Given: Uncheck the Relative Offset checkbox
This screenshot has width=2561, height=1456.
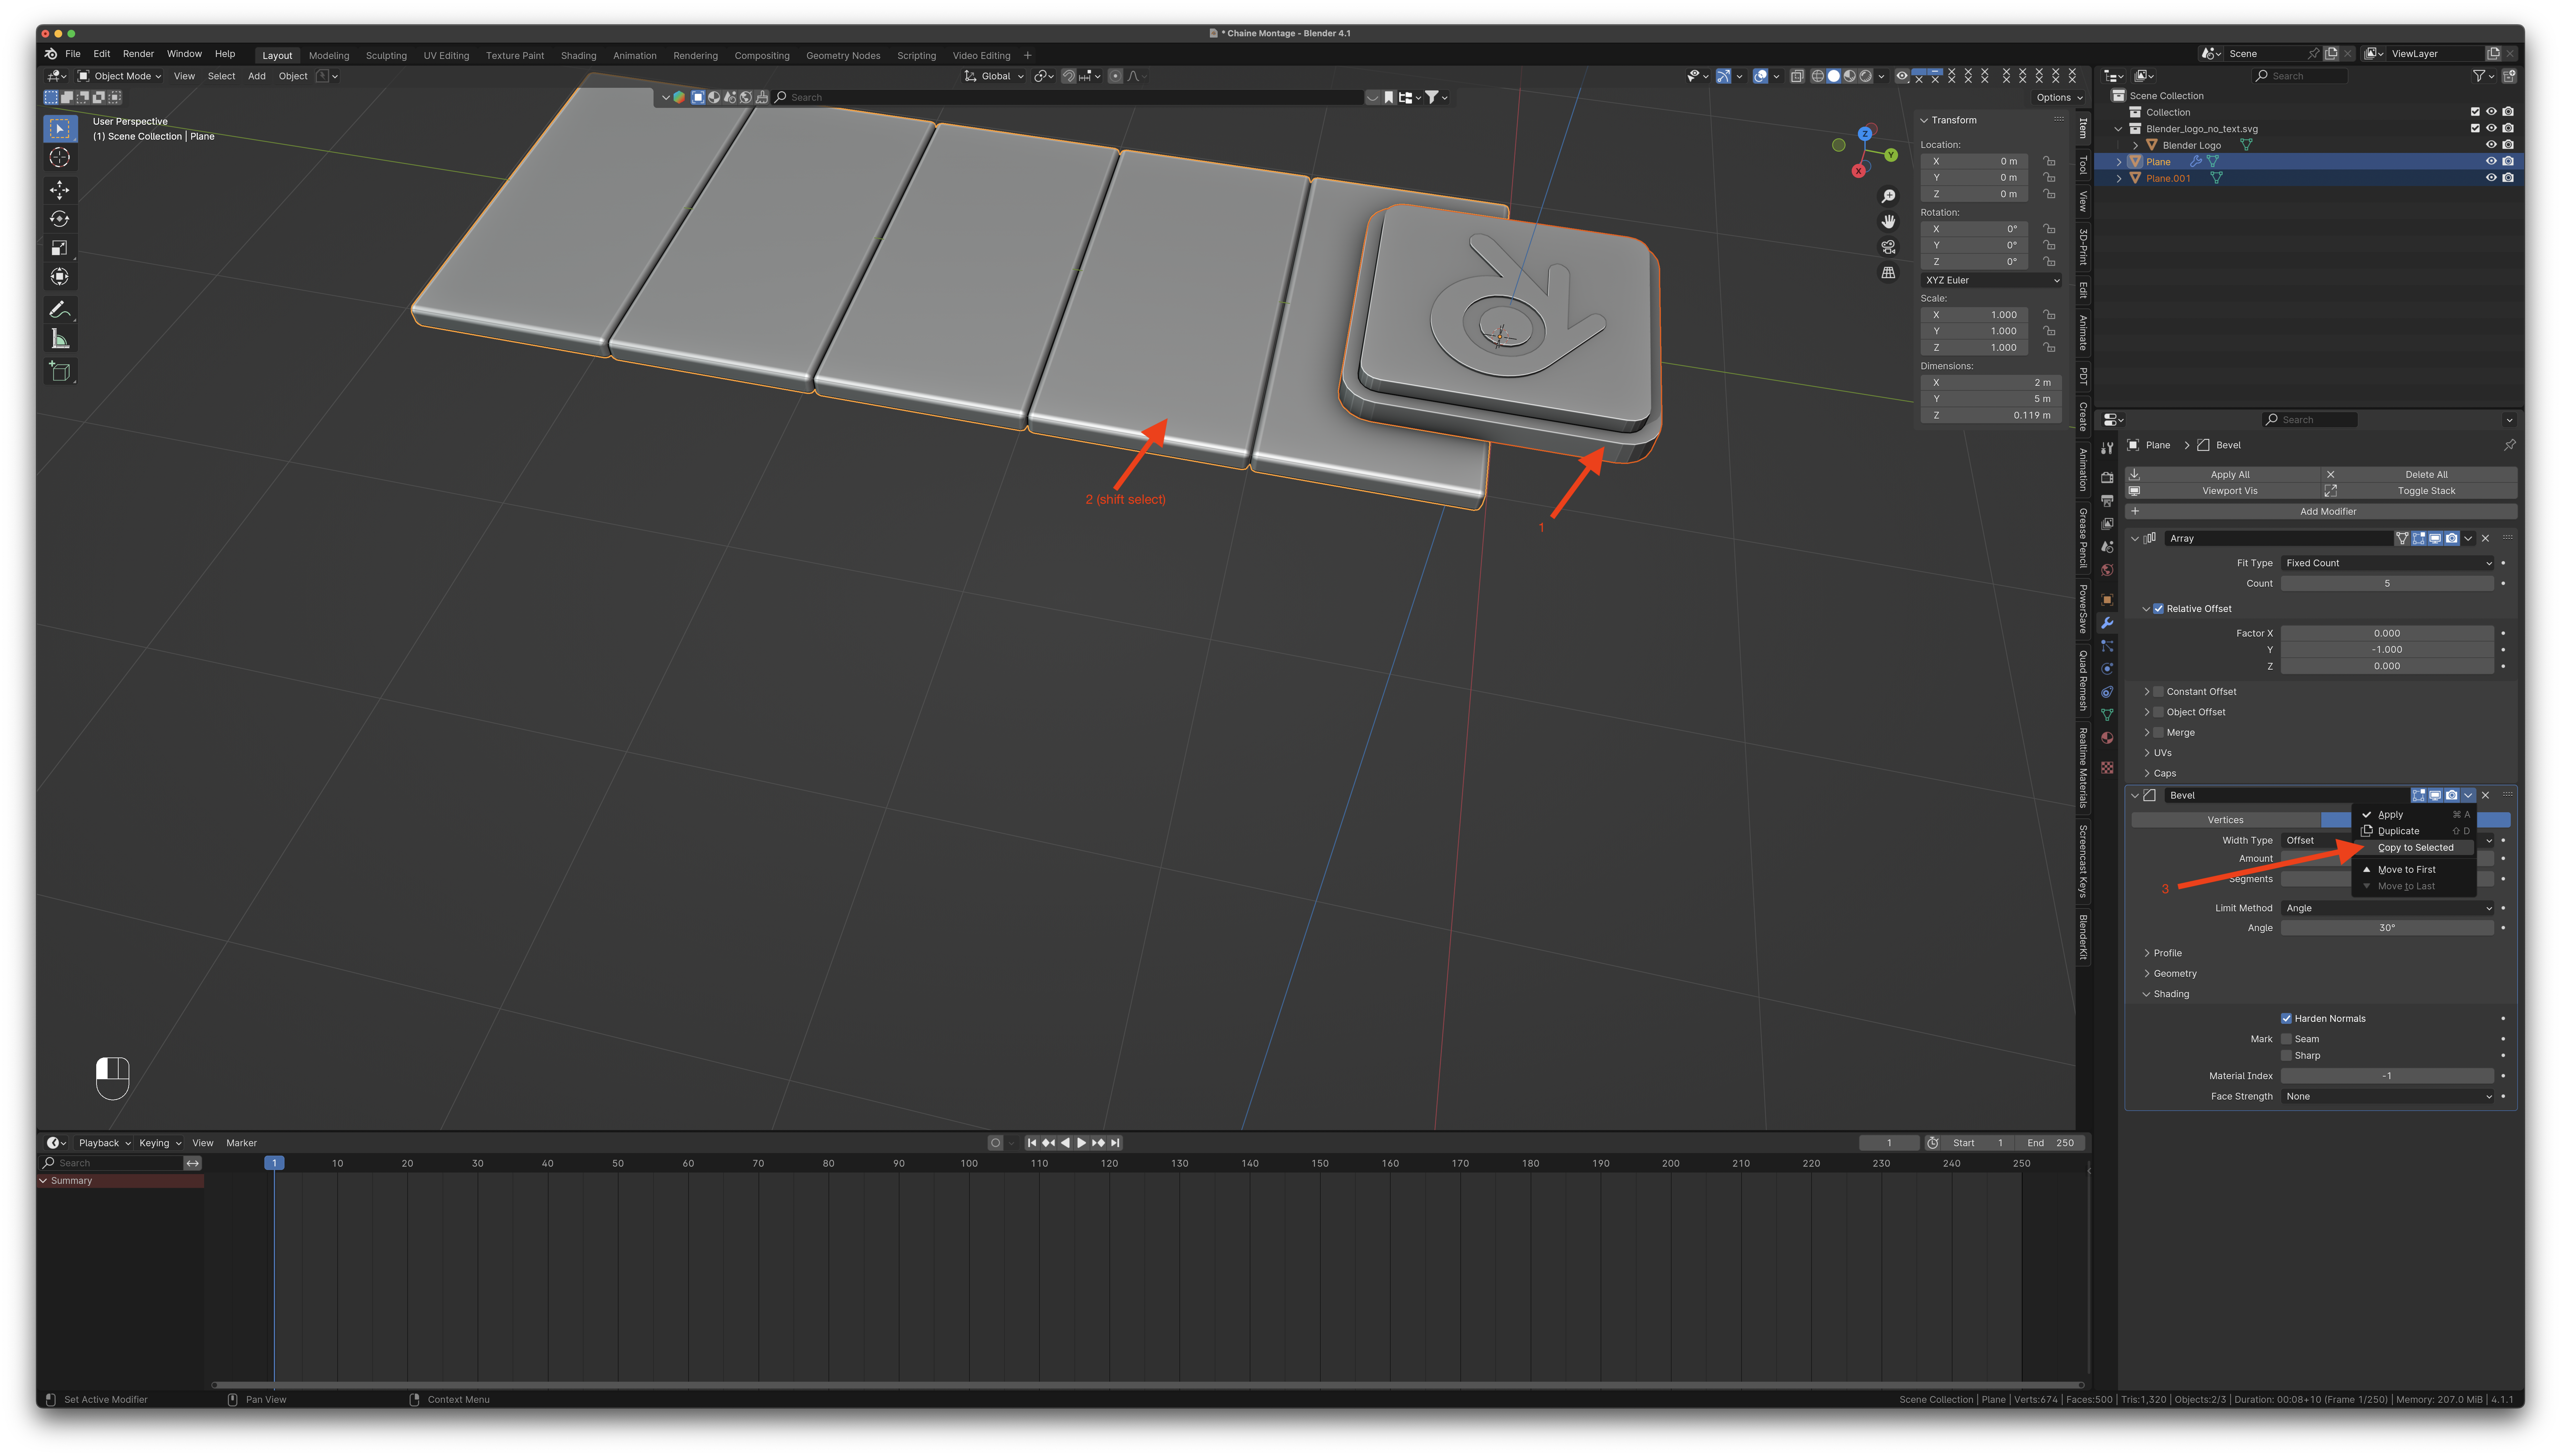Looking at the screenshot, I should (2158, 609).
